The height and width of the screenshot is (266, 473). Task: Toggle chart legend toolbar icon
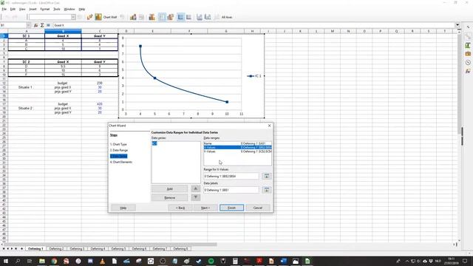(x=171, y=17)
